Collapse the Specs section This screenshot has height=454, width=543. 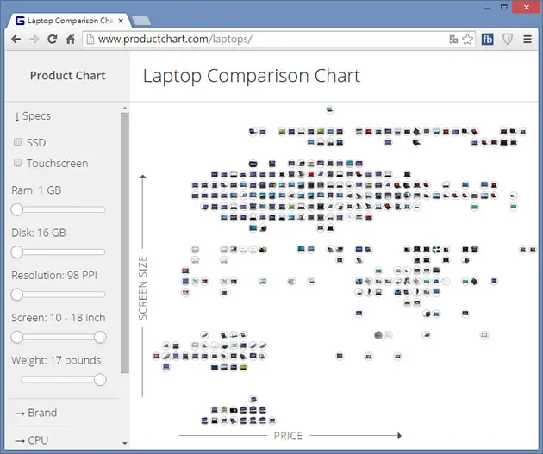click(x=33, y=116)
